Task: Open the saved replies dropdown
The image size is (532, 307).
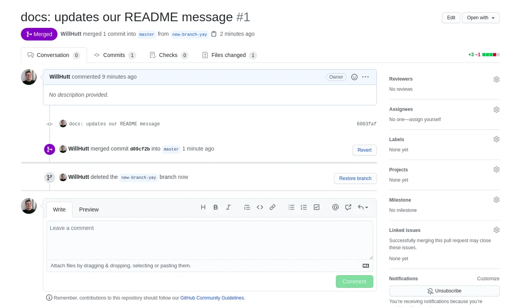Action: (363, 207)
